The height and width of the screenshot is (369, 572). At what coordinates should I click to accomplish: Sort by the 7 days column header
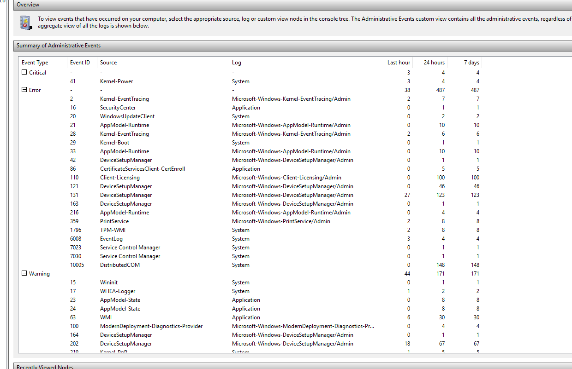click(465, 63)
